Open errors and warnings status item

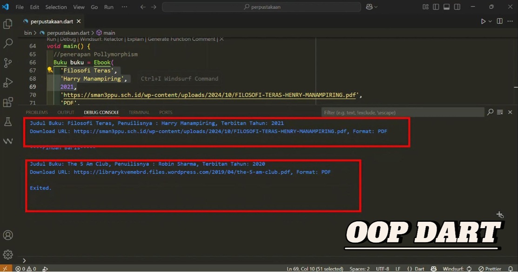pyautogui.click(x=26, y=269)
